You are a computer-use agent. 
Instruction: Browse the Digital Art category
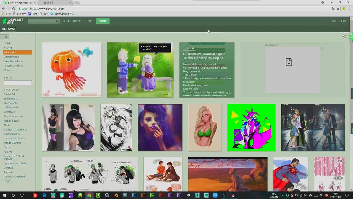point(9,94)
